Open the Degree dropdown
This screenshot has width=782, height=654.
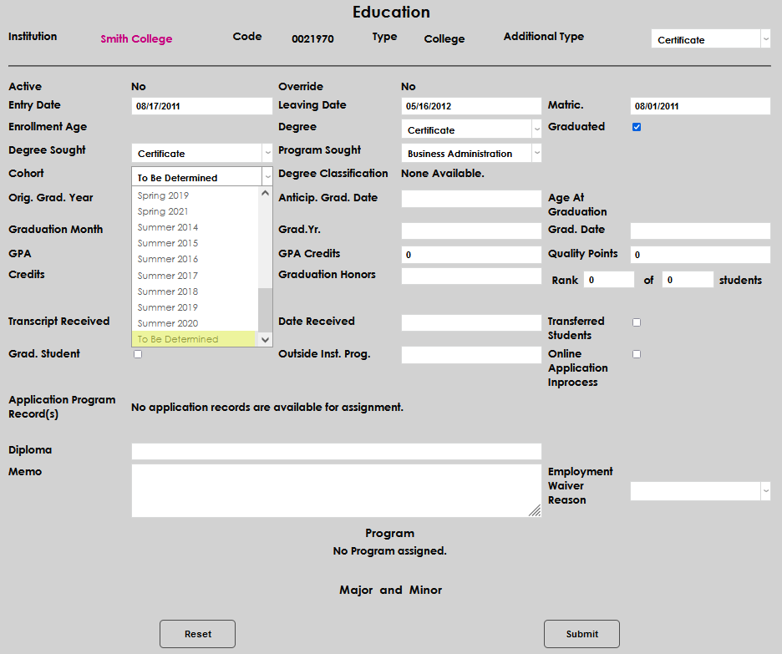tap(471, 129)
